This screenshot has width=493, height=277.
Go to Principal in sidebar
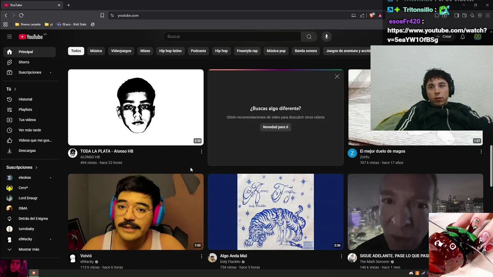(30, 52)
